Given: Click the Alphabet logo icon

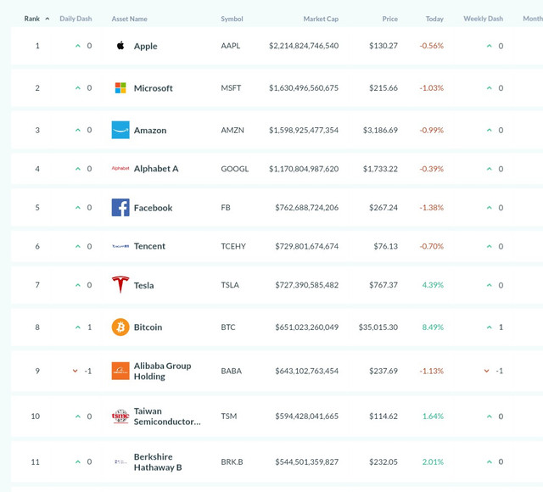Looking at the screenshot, I should [x=120, y=168].
